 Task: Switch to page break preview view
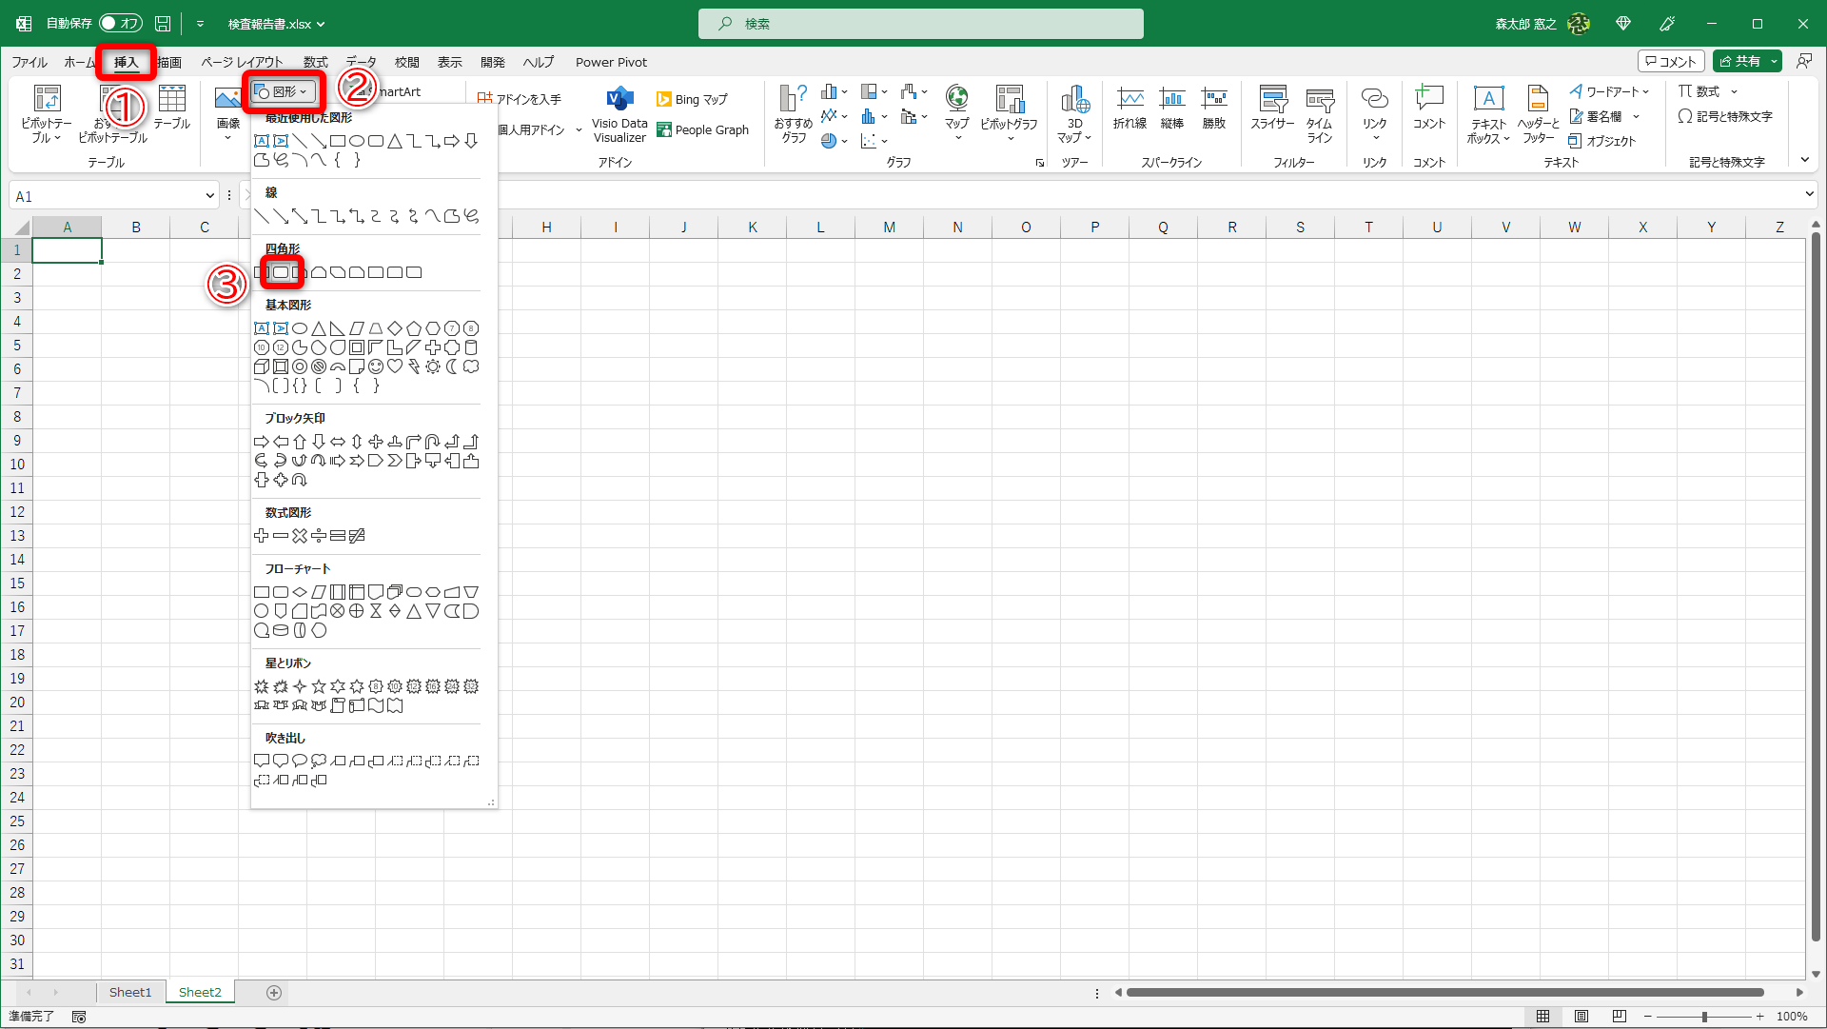coord(1620,1017)
